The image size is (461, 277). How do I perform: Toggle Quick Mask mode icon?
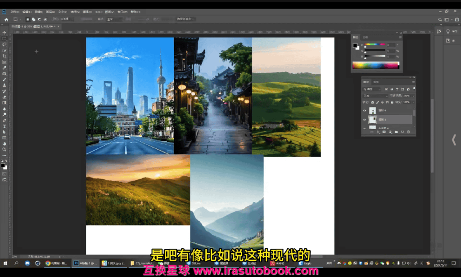tap(5, 174)
